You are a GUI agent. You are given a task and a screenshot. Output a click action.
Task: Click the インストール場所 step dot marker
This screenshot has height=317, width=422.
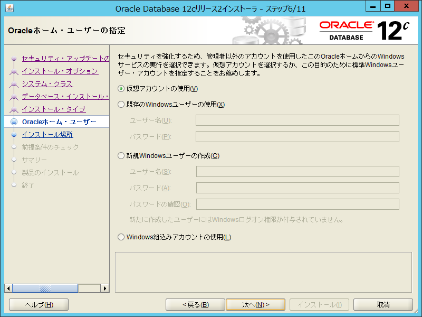[x=14, y=135]
